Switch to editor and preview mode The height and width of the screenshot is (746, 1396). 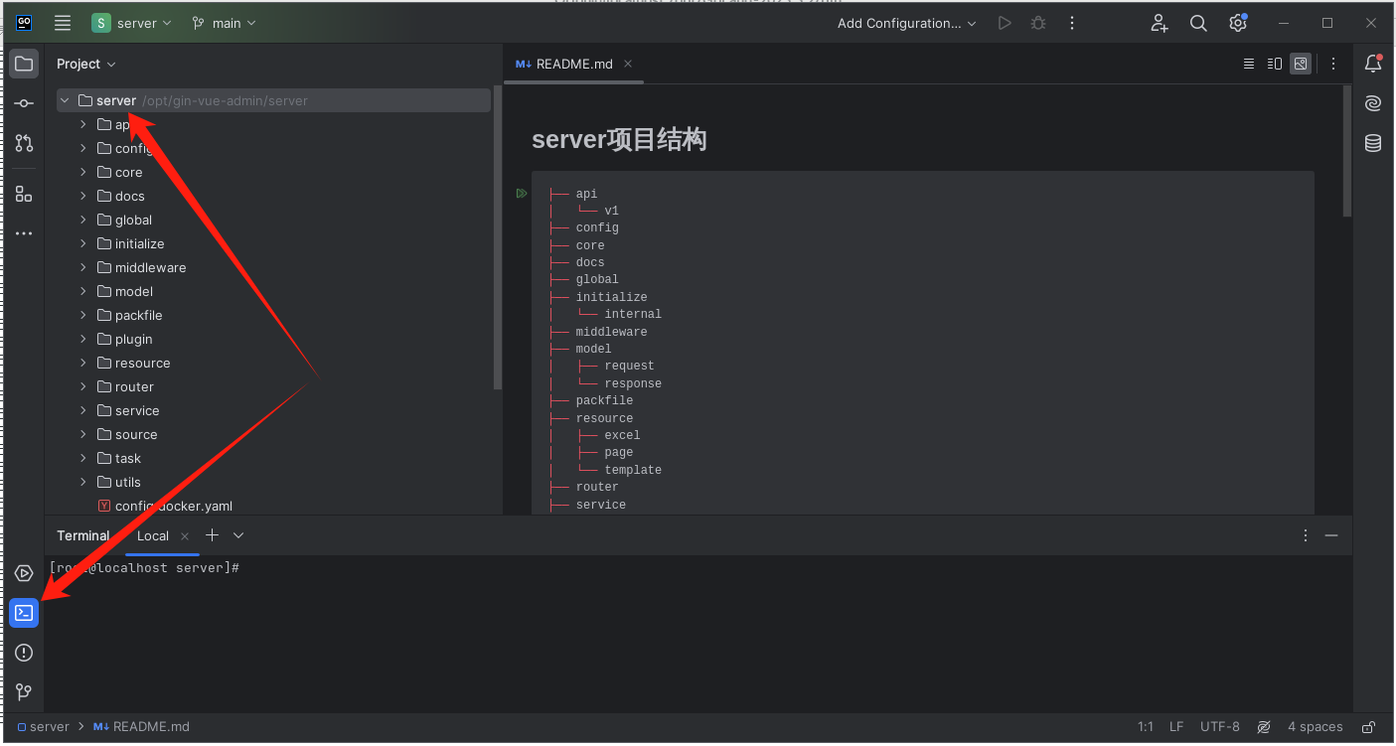[x=1275, y=64]
